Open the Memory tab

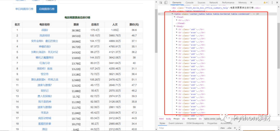click(242, 3)
